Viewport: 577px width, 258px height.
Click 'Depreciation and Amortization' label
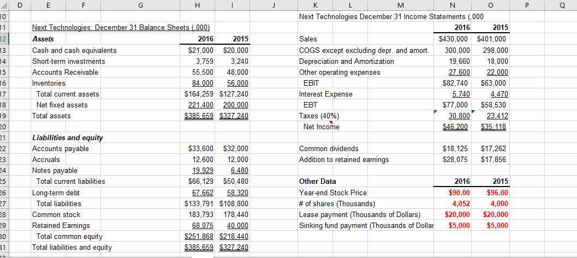(x=346, y=61)
